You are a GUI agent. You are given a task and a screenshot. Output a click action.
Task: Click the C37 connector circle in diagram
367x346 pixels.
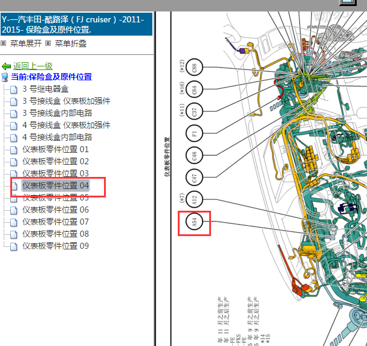pos(194,111)
